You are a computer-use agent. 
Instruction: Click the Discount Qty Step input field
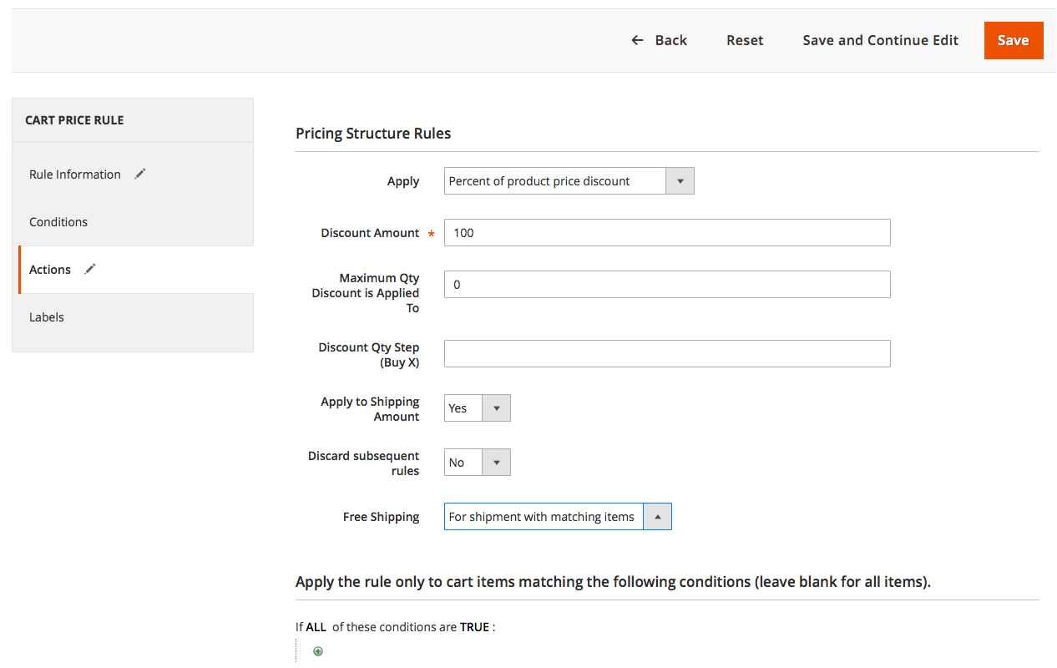coord(667,354)
